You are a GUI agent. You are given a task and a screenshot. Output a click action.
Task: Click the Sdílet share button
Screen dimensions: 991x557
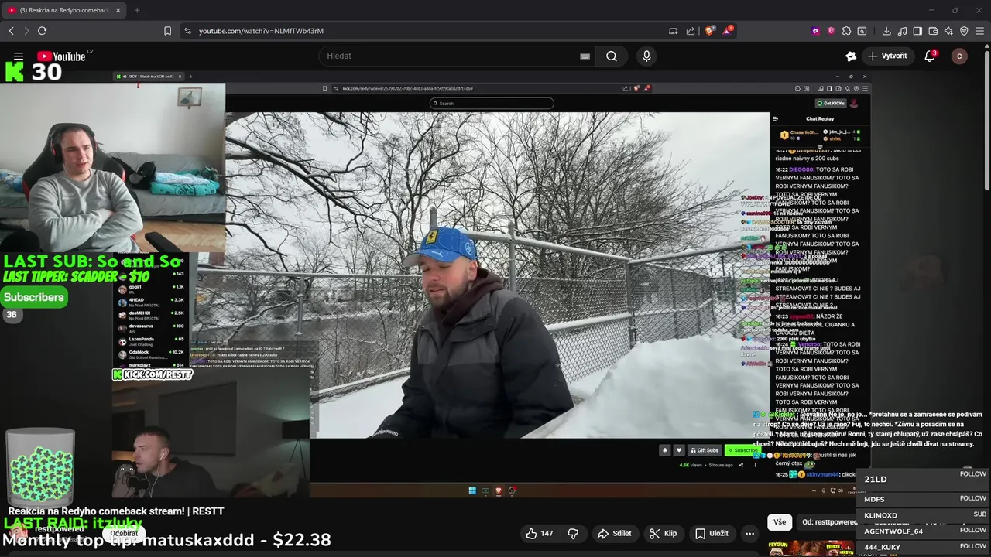point(615,533)
